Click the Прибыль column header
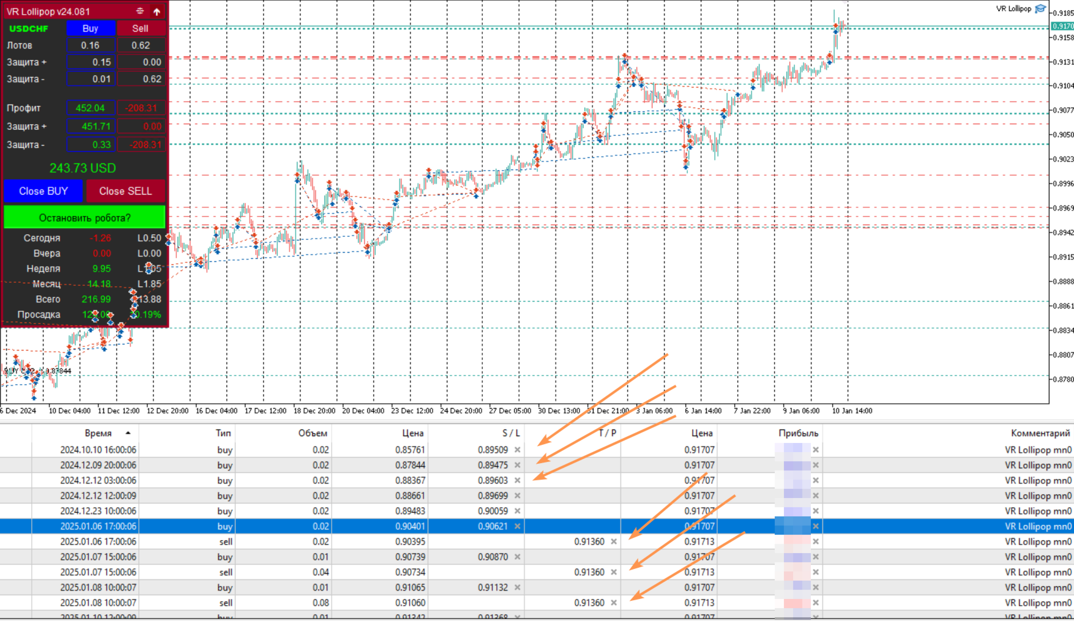Image resolution: width=1074 pixels, height=621 pixels. coord(798,433)
